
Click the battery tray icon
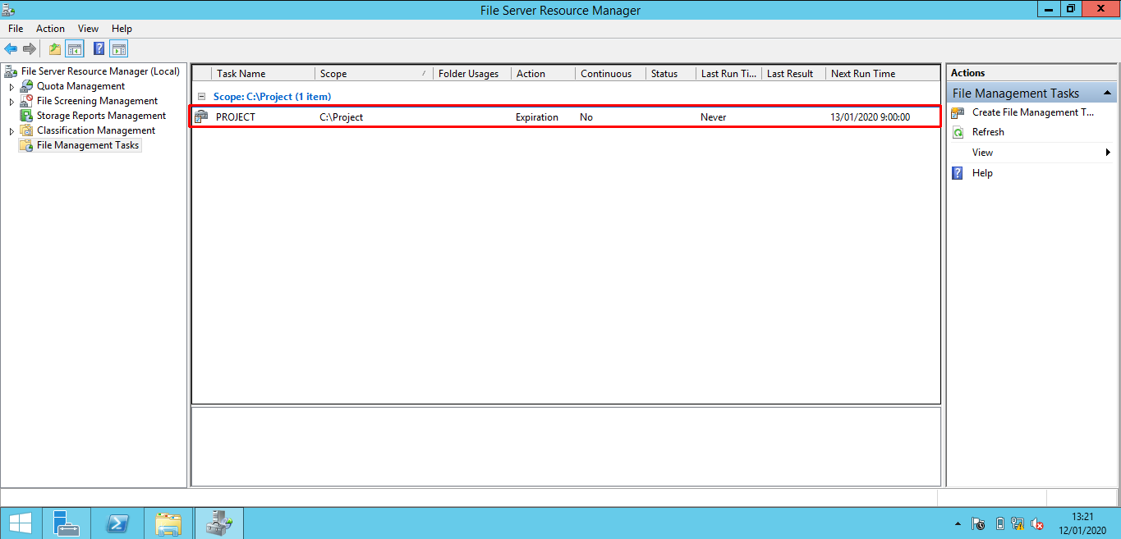click(999, 523)
